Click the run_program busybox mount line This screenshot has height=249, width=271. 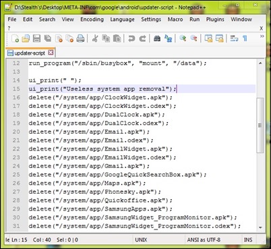[117, 63]
